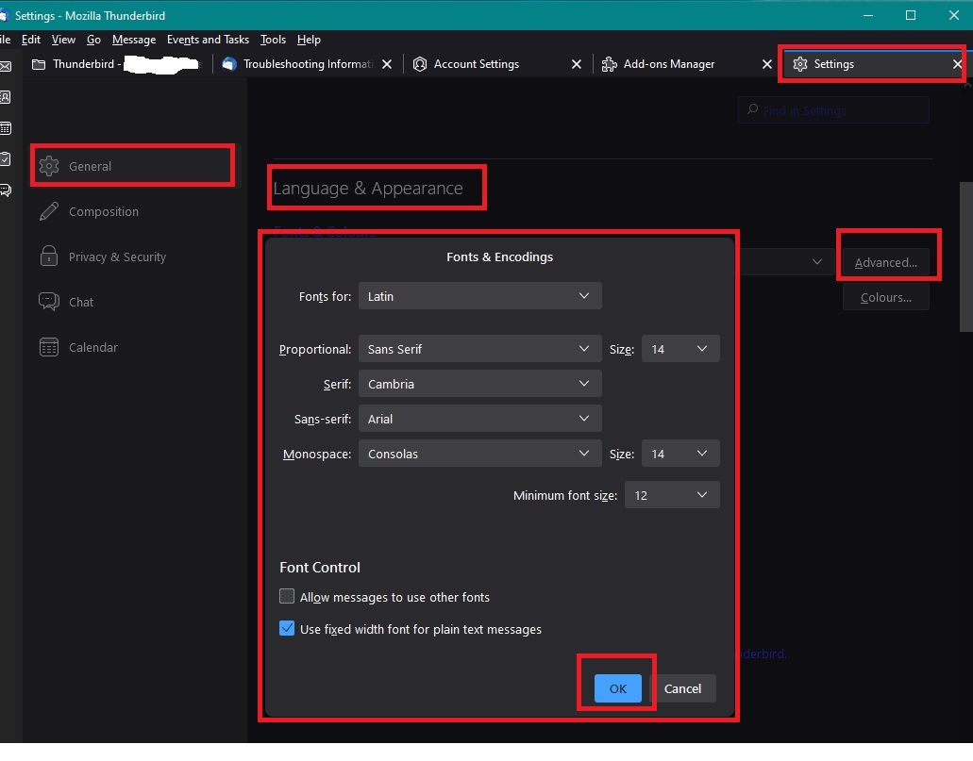The height and width of the screenshot is (761, 973).
Task: Switch to the Account Settings tab
Action: (x=476, y=64)
